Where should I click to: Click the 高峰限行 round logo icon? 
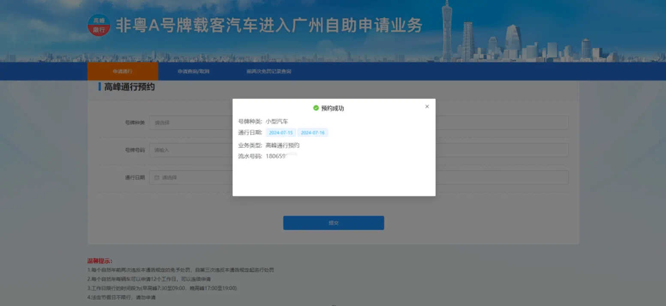tap(99, 25)
